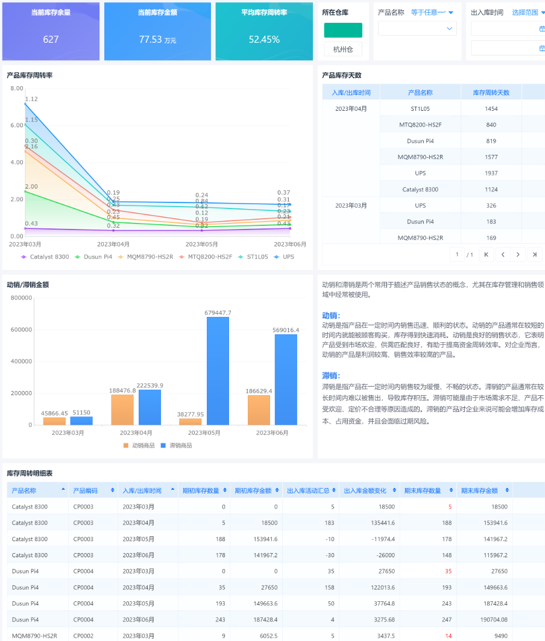Screen dimensions: 545x641
Task: Toggle 动销商品 series in bar chart legend
Action: (139, 445)
